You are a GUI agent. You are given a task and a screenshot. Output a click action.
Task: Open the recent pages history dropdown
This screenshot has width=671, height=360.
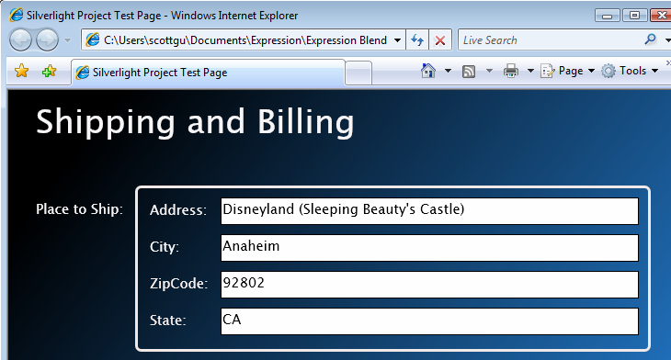click(x=67, y=40)
